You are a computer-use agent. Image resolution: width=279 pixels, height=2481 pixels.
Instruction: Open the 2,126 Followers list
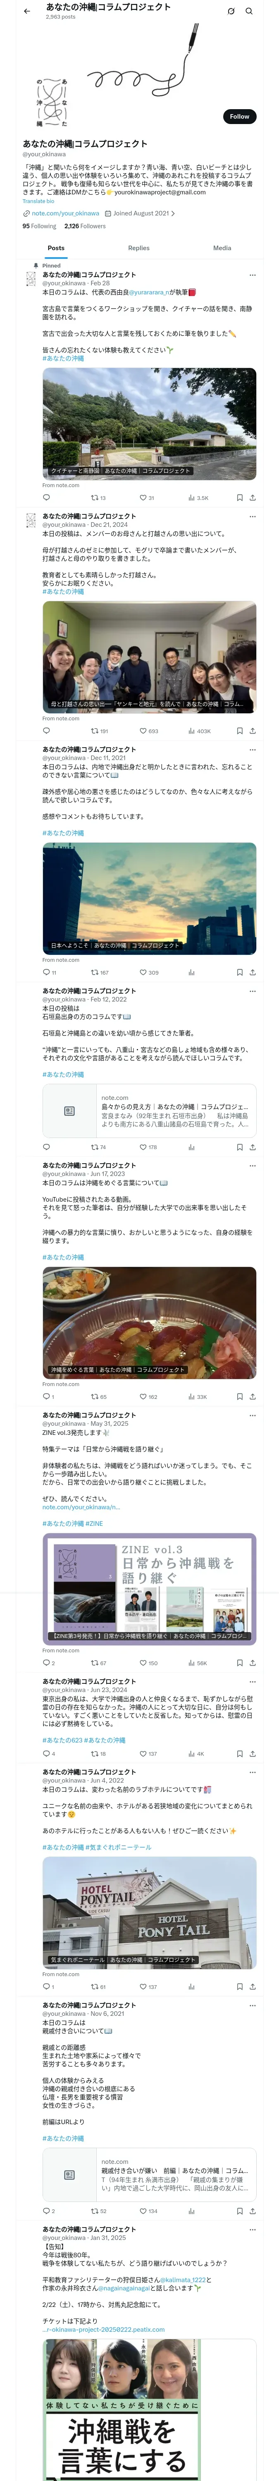(85, 226)
